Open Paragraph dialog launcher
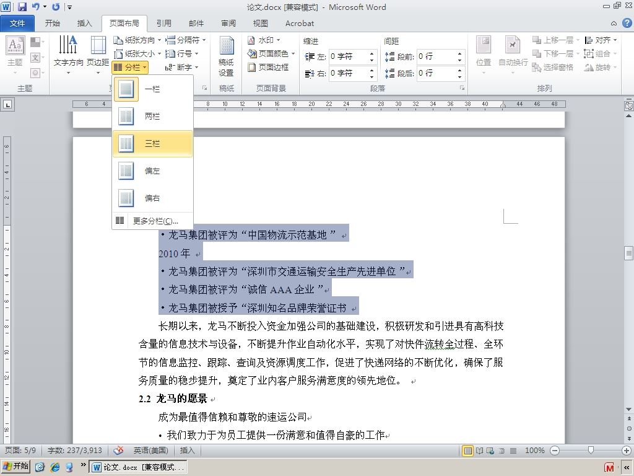This screenshot has height=476, width=634. (462, 88)
